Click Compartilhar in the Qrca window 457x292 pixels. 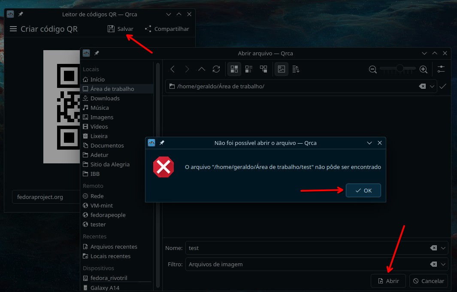[x=167, y=29]
